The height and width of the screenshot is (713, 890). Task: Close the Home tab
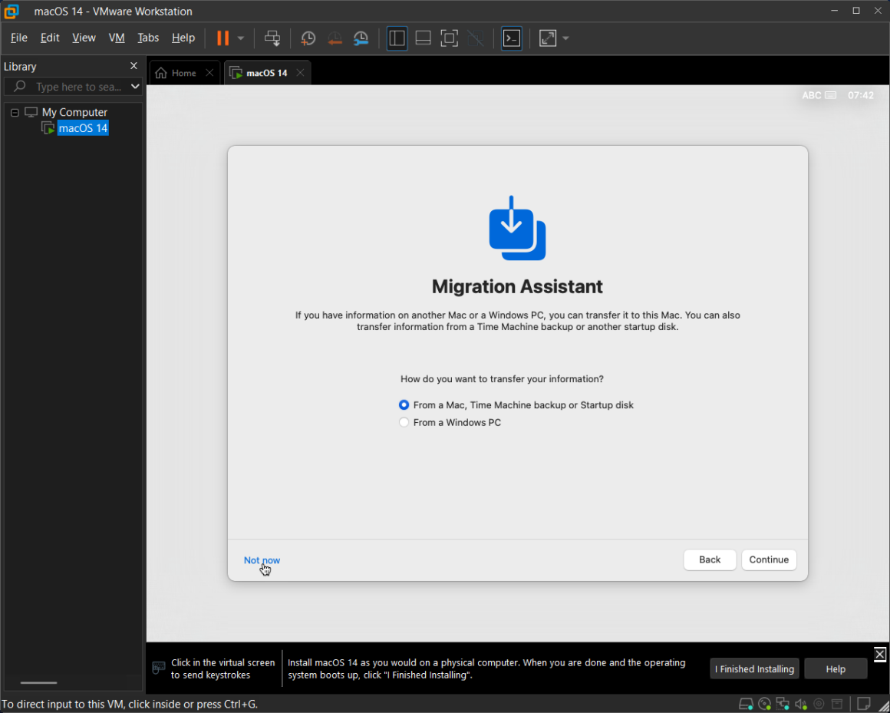209,73
